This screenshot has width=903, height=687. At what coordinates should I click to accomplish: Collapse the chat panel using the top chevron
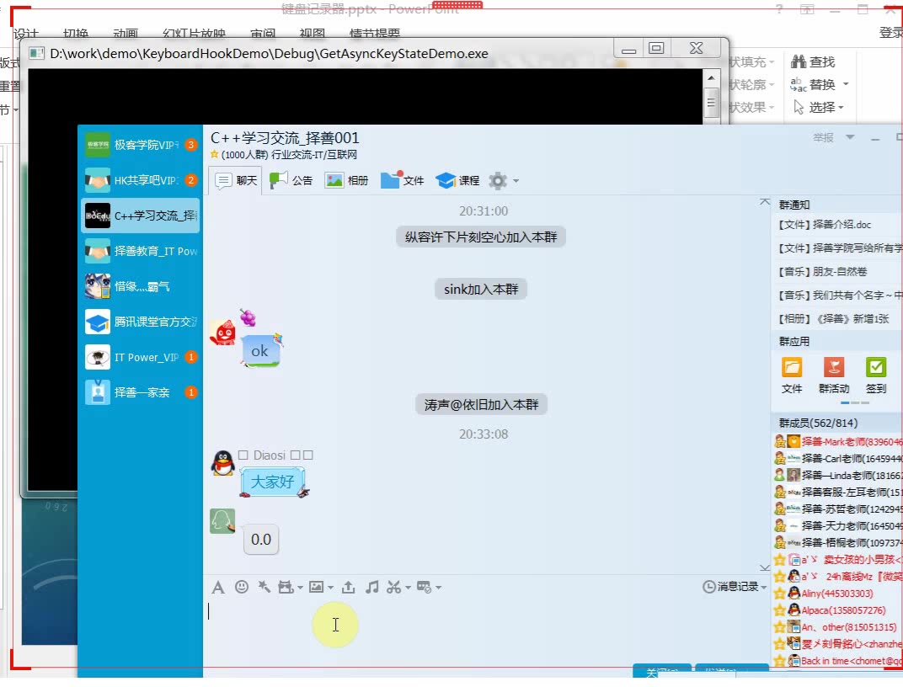[764, 201]
